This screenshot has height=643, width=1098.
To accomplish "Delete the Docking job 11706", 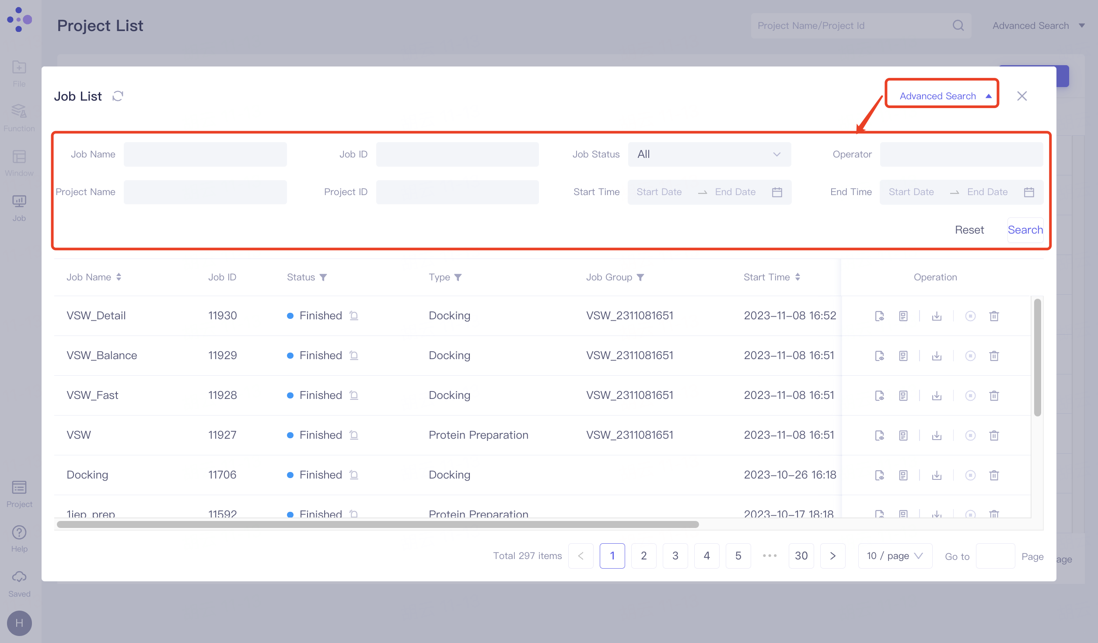I will (x=994, y=475).
